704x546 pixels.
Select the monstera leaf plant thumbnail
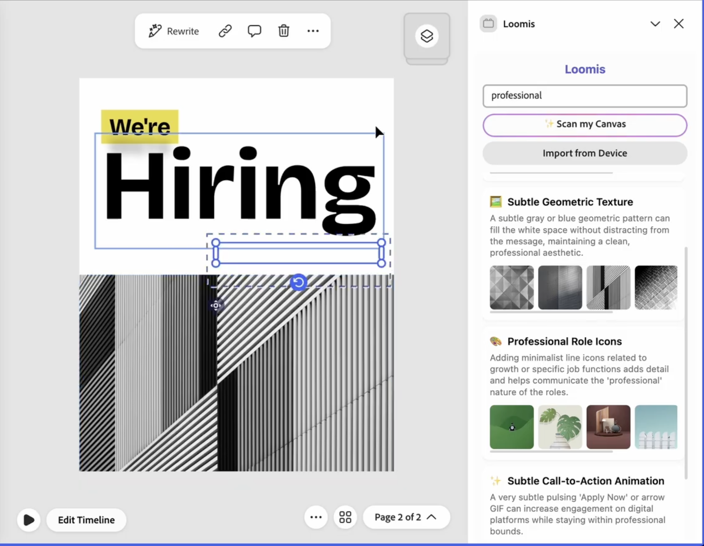coord(560,427)
